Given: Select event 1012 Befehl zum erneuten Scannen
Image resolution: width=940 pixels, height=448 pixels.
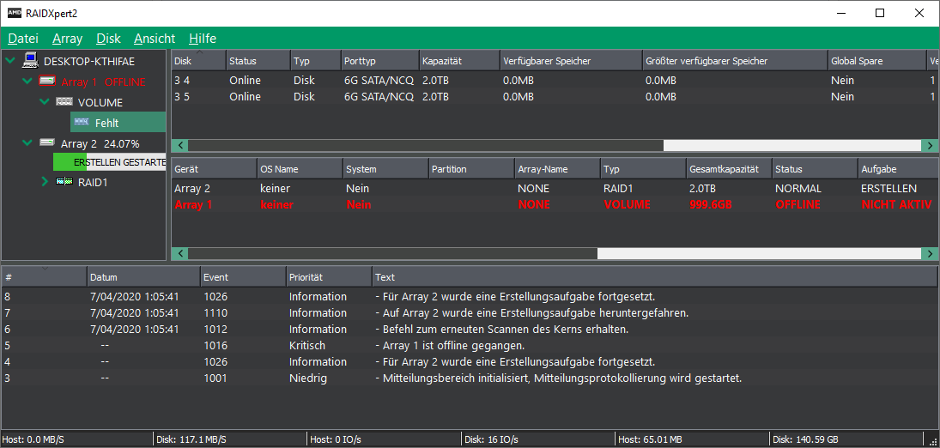Looking at the screenshot, I should (x=470, y=330).
